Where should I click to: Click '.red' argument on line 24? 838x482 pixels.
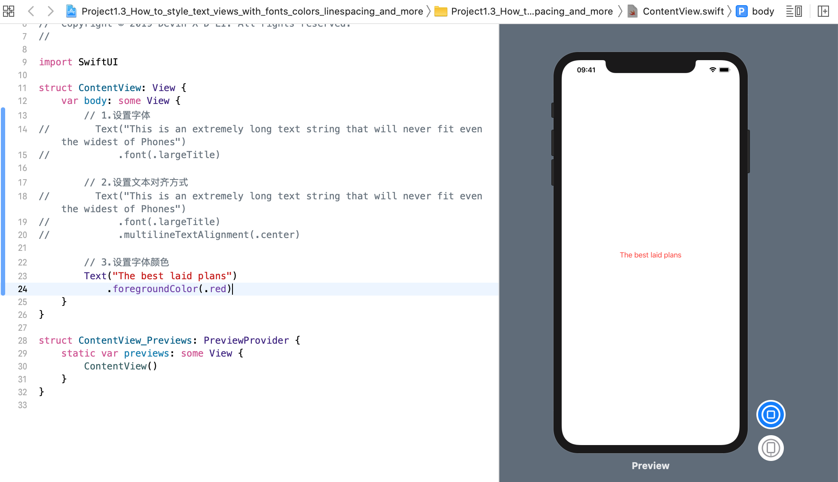215,289
